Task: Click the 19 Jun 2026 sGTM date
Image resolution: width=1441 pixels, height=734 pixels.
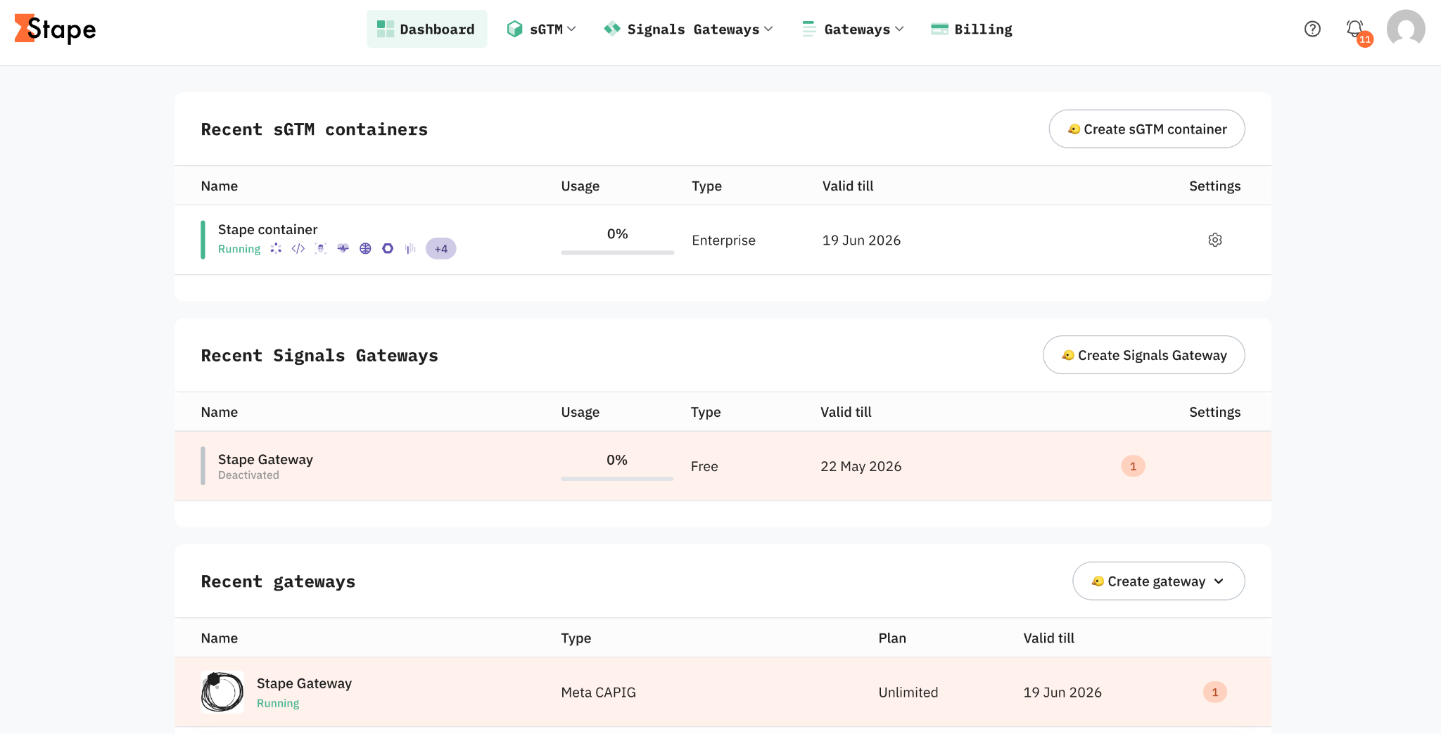Action: [x=861, y=240]
